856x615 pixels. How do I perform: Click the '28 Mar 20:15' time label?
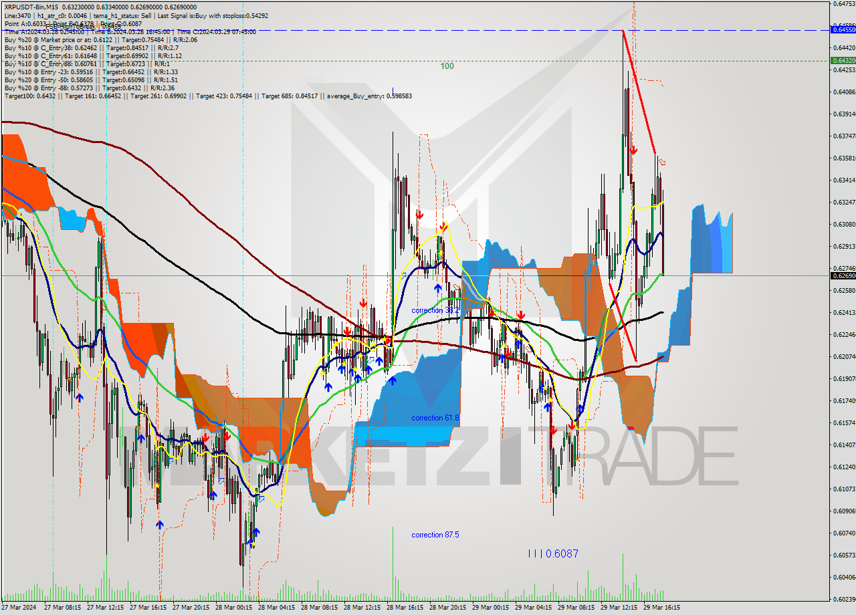coord(447,608)
